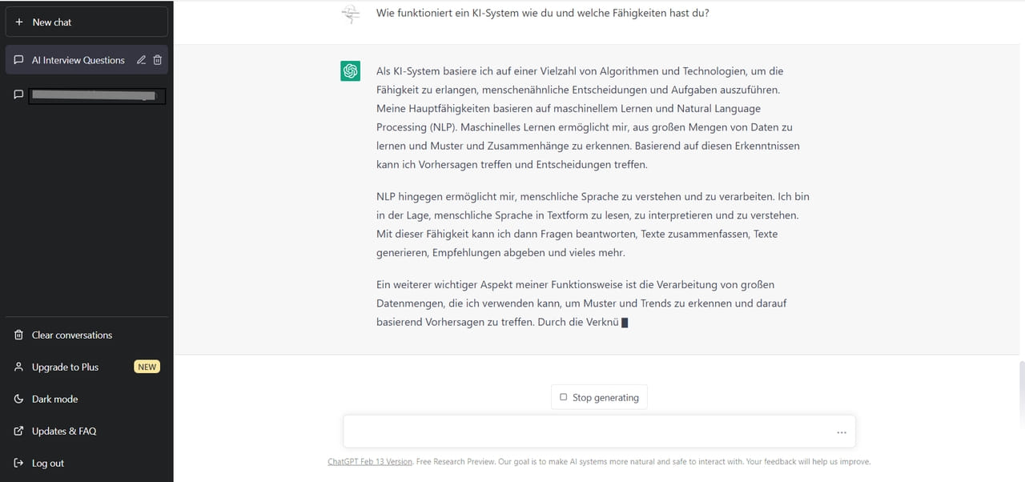Select Log out

[x=86, y=463]
